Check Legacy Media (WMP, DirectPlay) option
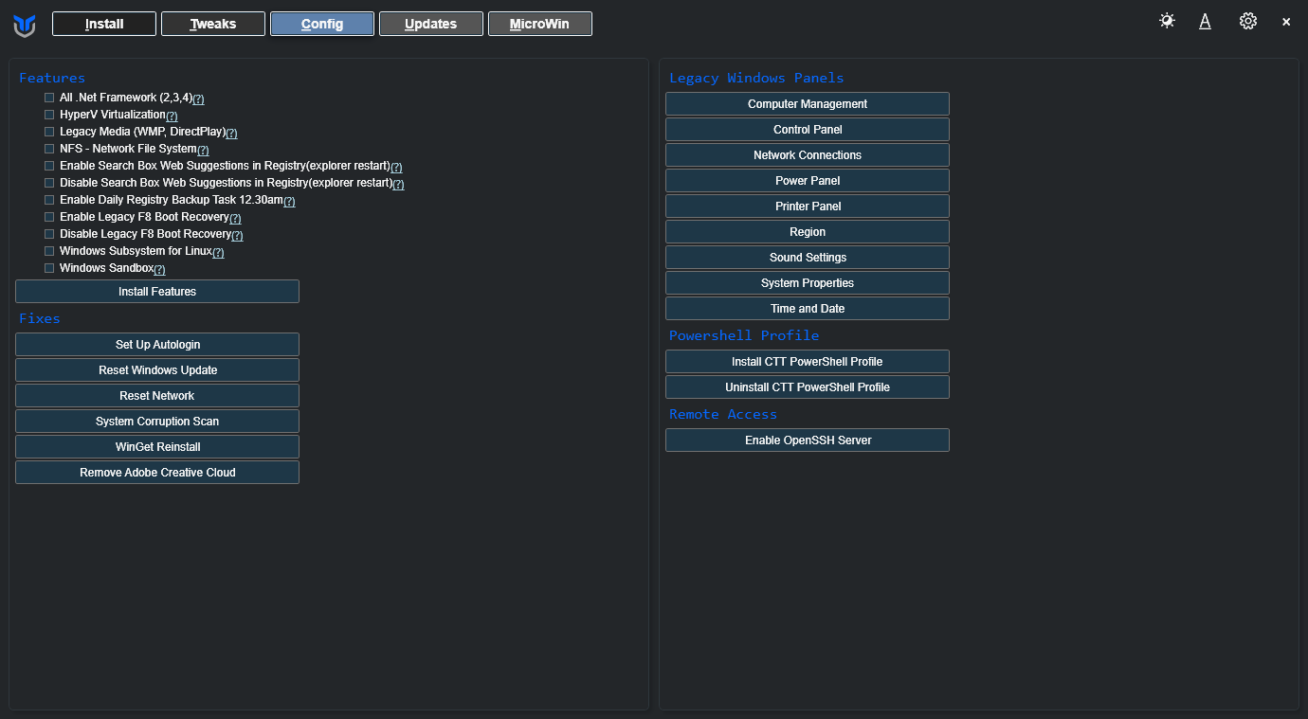 pyautogui.click(x=49, y=132)
